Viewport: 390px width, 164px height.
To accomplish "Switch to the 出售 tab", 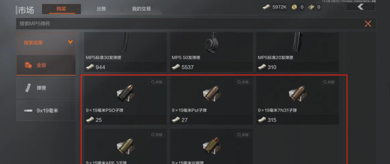I will (x=101, y=9).
